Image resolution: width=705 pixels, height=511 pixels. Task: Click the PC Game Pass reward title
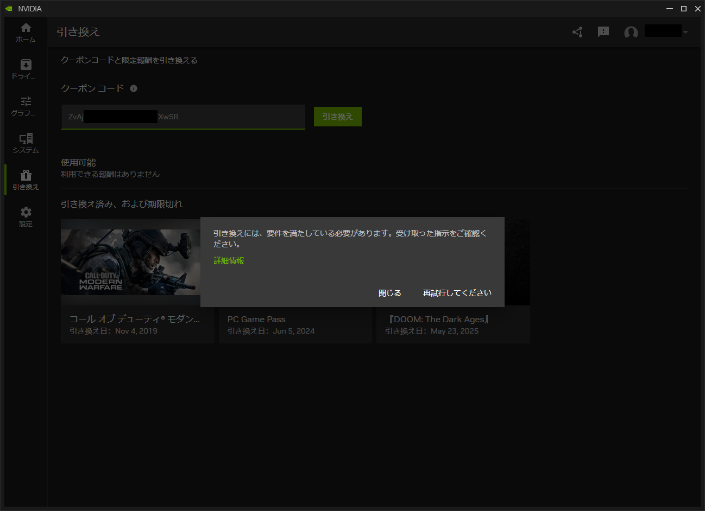pyautogui.click(x=256, y=320)
